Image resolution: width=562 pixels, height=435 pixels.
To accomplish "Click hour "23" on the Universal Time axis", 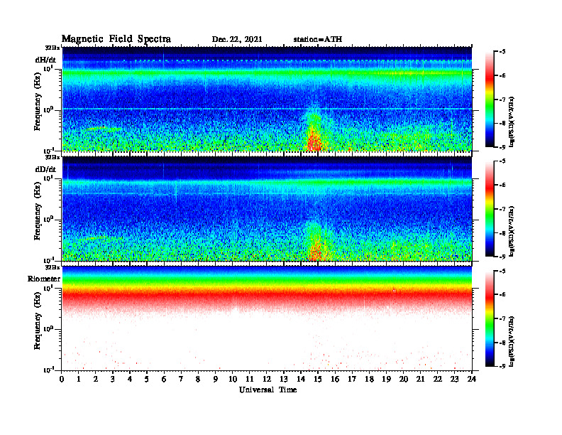I will click(x=455, y=380).
